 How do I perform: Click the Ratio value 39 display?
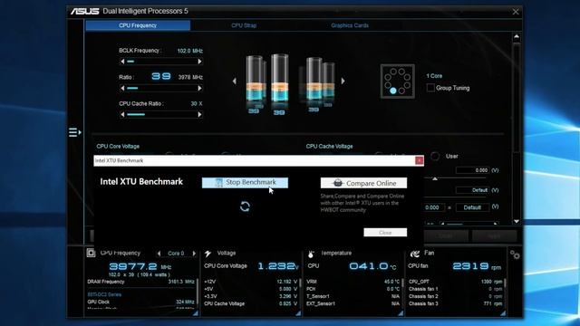point(161,76)
